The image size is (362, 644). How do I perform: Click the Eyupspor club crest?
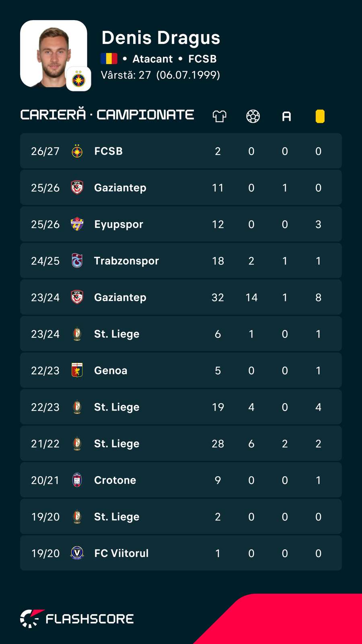77,224
